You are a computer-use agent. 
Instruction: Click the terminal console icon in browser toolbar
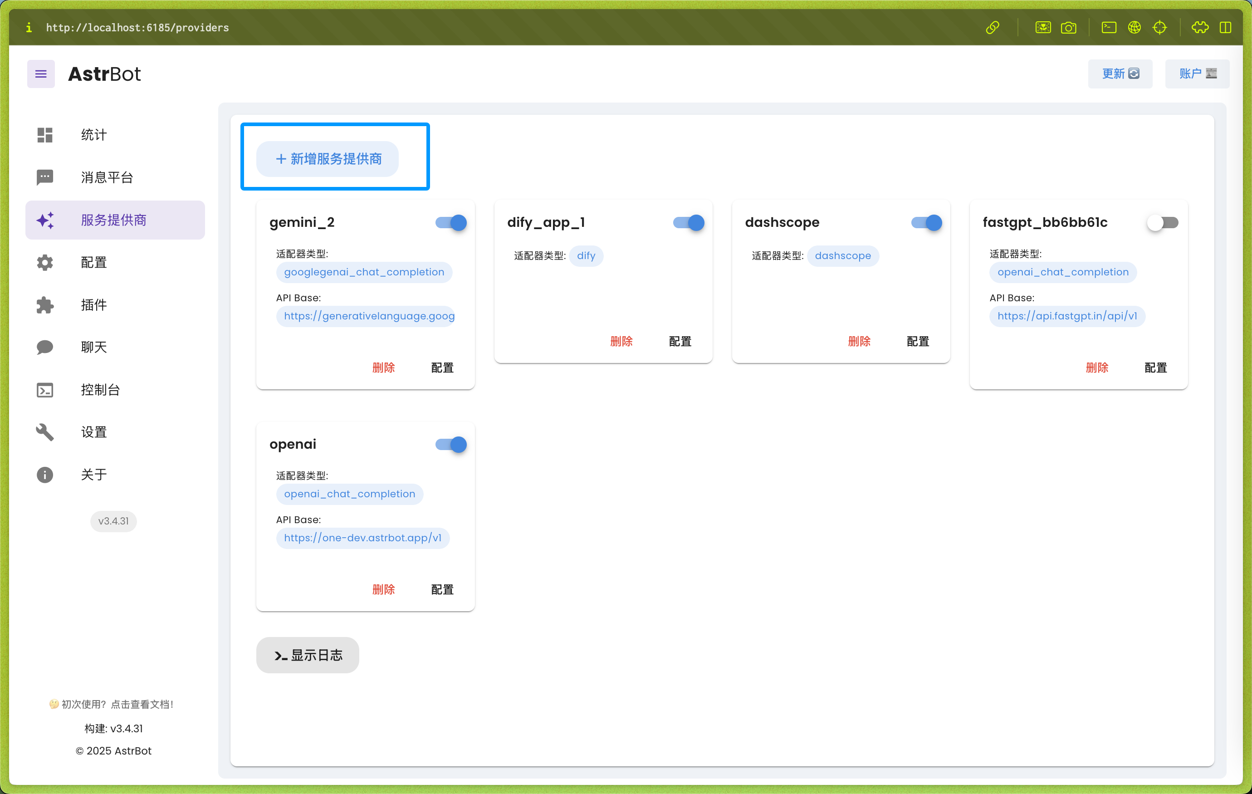(x=1109, y=28)
